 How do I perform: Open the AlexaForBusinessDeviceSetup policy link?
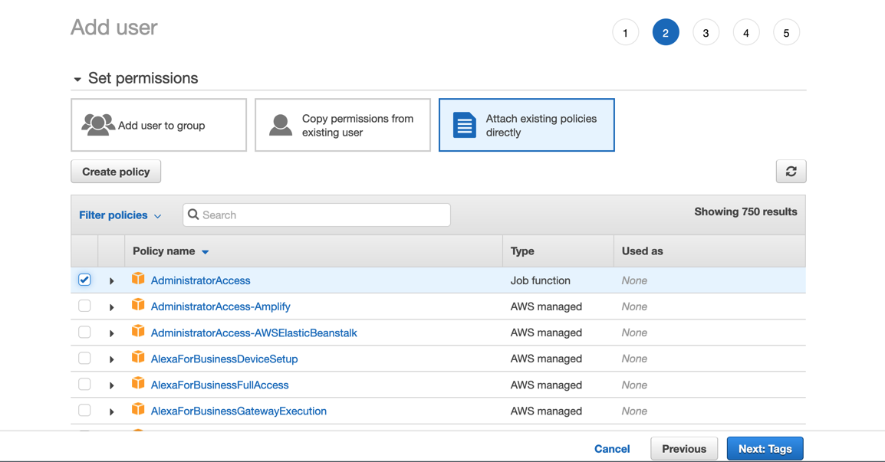(x=224, y=359)
